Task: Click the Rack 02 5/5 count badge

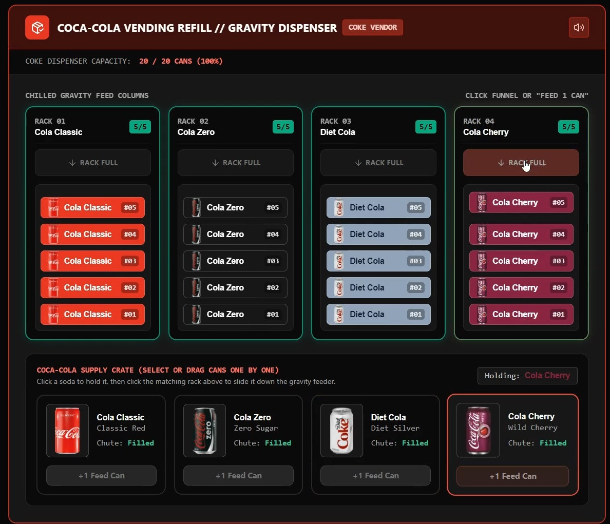Action: point(283,127)
